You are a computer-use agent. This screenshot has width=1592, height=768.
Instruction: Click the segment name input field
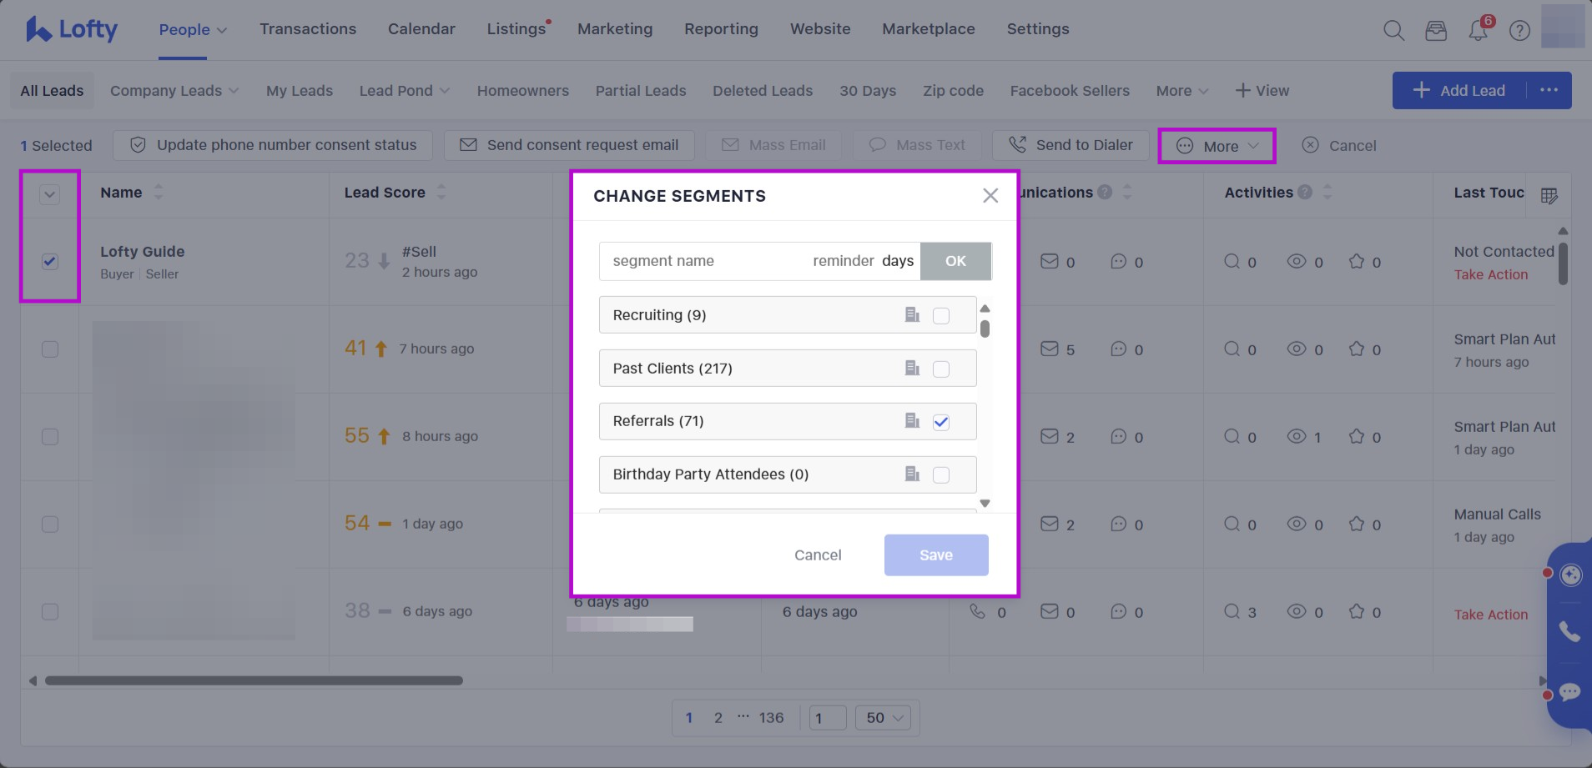701,261
